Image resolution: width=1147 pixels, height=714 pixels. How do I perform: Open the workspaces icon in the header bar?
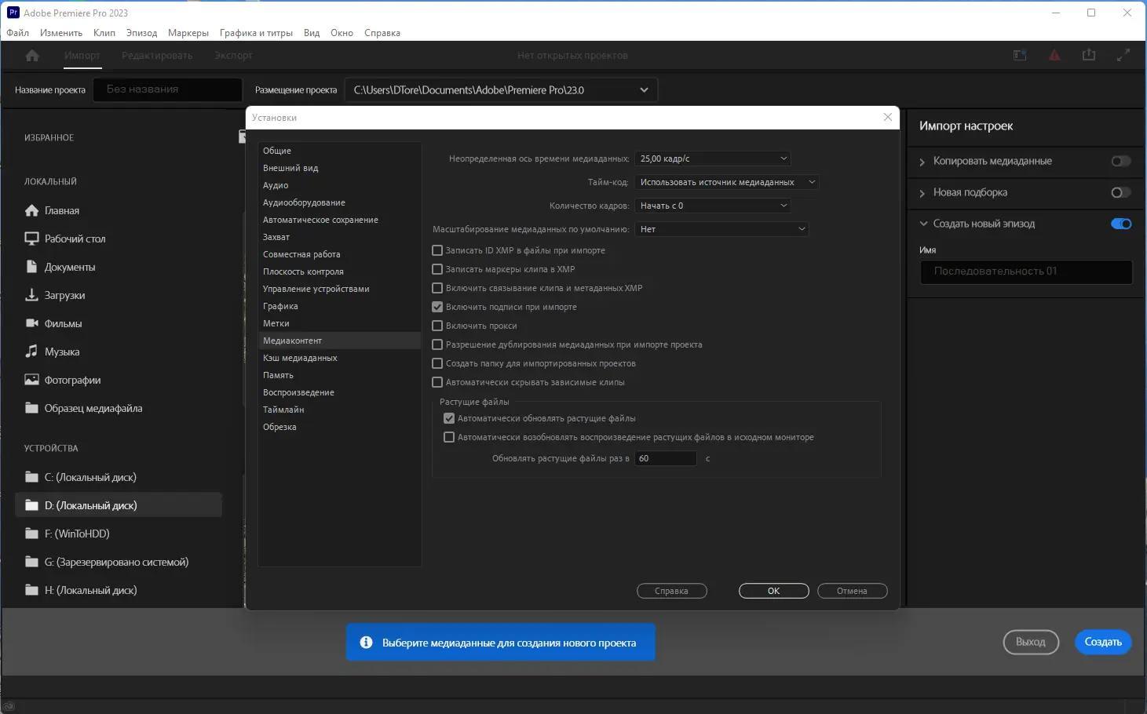(1020, 55)
